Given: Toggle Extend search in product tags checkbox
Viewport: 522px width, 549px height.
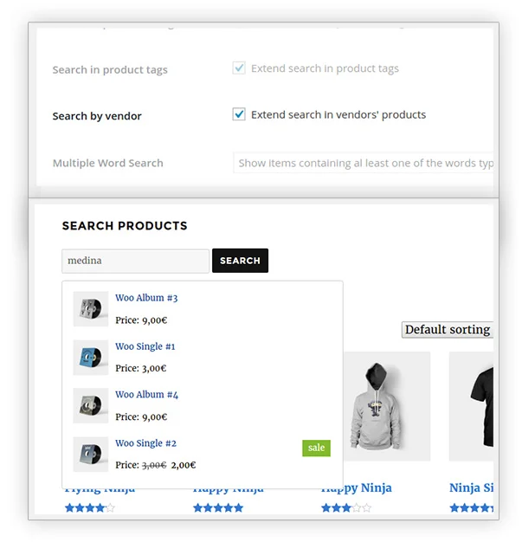Looking at the screenshot, I should point(239,68).
